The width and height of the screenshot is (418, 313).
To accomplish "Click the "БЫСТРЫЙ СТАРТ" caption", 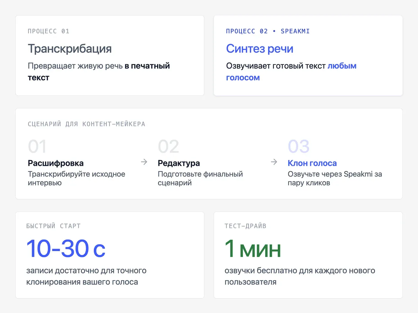I will 53,226.
